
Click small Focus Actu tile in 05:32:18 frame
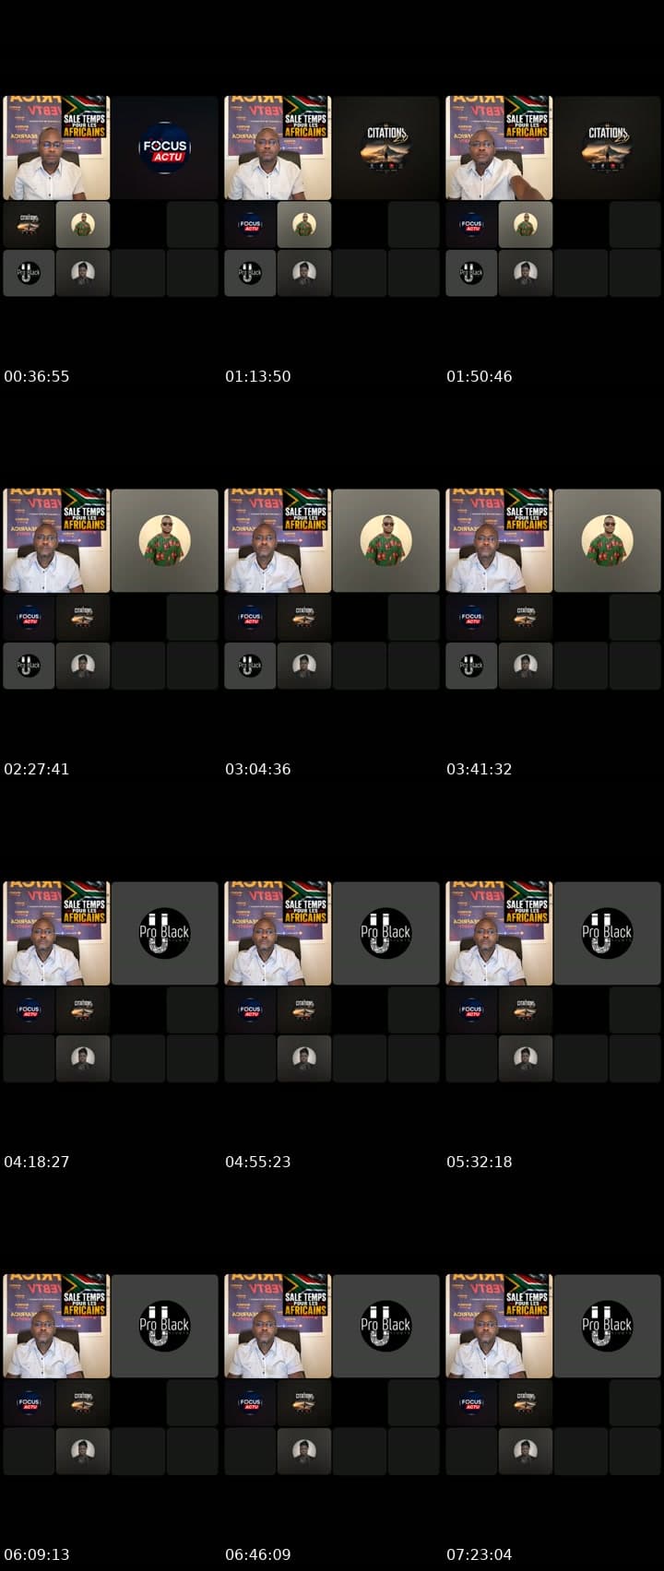[x=471, y=1010]
